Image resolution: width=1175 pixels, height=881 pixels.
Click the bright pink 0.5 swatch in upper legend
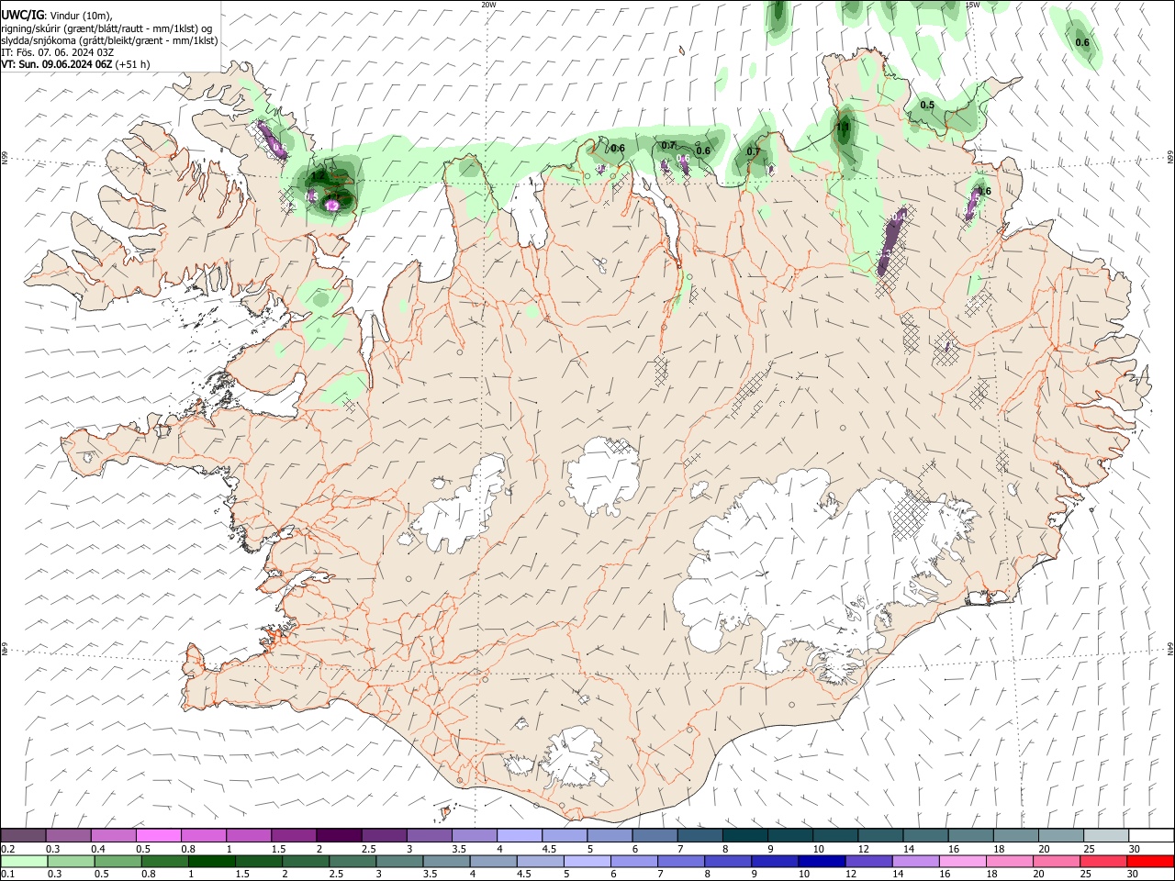[158, 836]
